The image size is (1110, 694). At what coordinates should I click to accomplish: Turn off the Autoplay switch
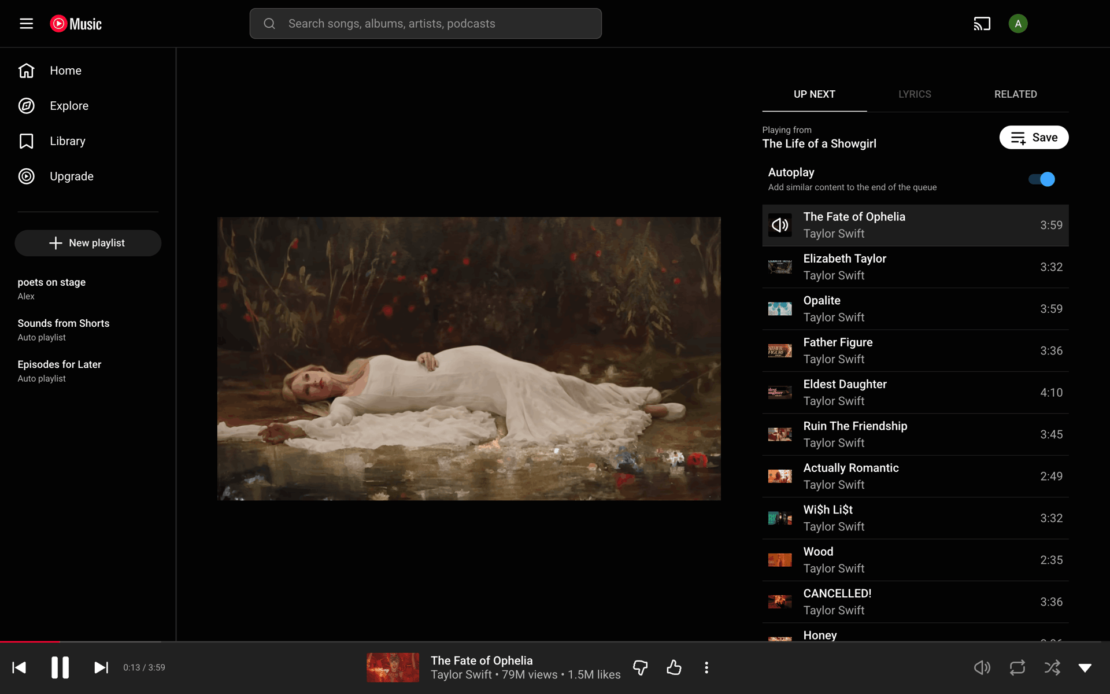[1042, 179]
